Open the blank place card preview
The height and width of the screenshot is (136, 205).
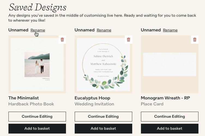coord(170,64)
